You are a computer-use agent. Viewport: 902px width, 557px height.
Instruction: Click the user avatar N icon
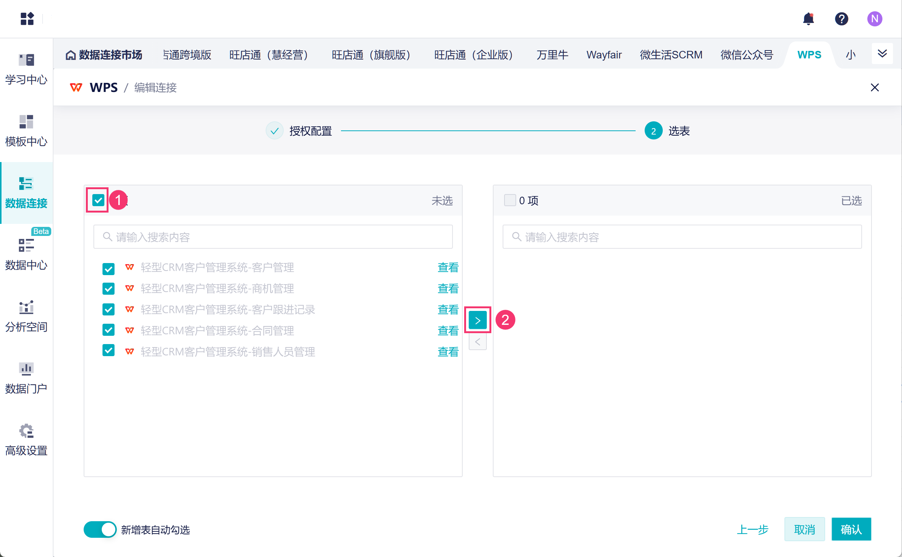click(x=874, y=18)
